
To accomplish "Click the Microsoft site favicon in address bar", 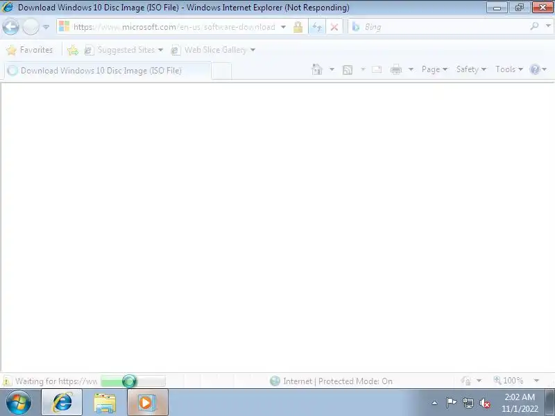I will [x=64, y=26].
